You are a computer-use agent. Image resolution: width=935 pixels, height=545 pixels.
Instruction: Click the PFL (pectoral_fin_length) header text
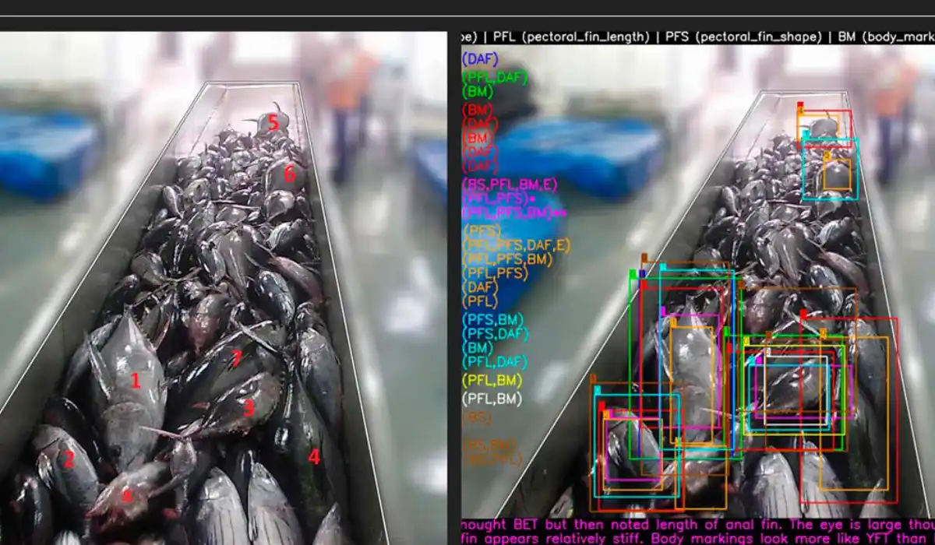572,37
